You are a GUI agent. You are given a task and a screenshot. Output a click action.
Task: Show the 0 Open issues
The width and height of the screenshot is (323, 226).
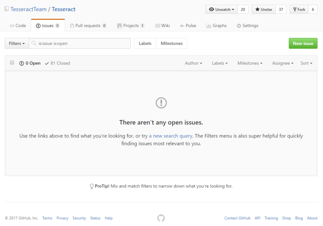tap(30, 63)
